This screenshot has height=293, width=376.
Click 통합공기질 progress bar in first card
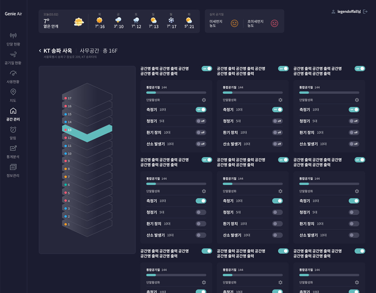(176, 93)
